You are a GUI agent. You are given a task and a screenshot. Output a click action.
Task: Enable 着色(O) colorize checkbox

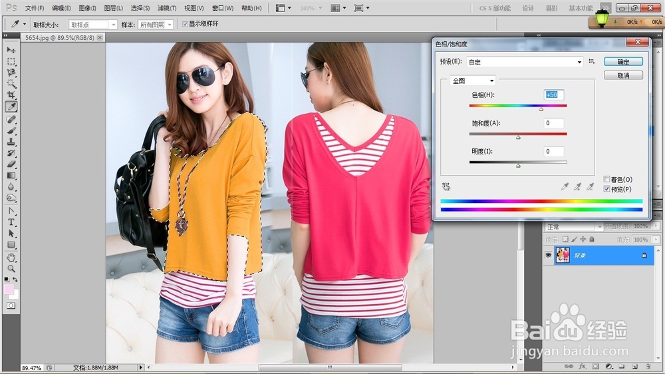click(607, 179)
